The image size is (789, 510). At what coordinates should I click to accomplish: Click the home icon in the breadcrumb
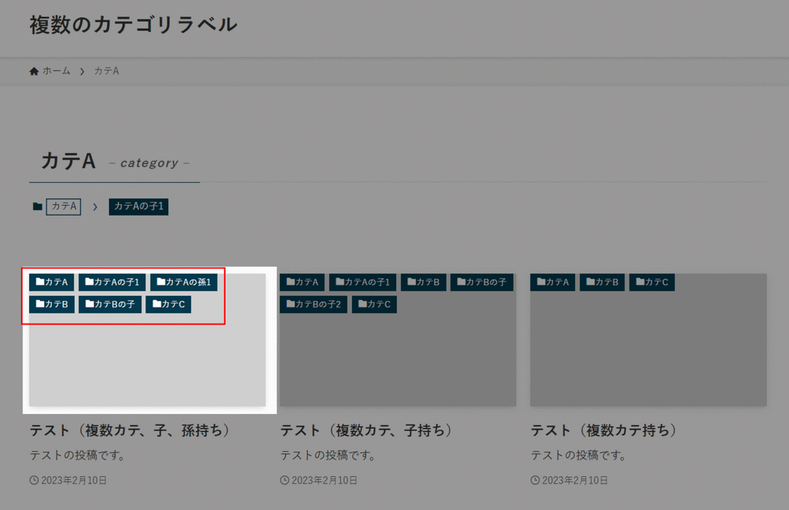pos(34,71)
